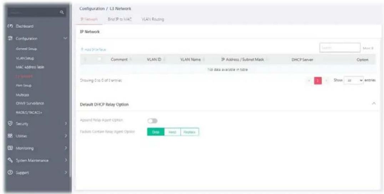384x194 pixels.
Task: Open General Setup in sidebar
Action: tap(26, 49)
